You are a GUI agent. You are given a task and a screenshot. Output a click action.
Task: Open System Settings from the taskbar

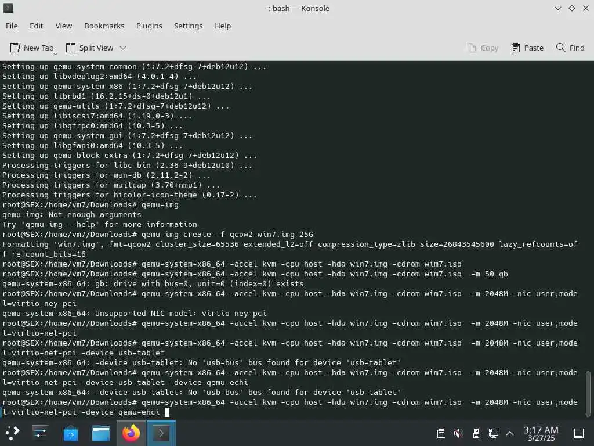pos(40,433)
